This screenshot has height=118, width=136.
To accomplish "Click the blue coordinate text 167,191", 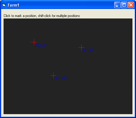I will pos(61,78).
